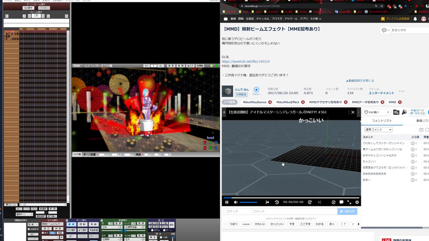429x241 pixels.
Task: Open the notifications bell icon
Action: tap(415, 19)
